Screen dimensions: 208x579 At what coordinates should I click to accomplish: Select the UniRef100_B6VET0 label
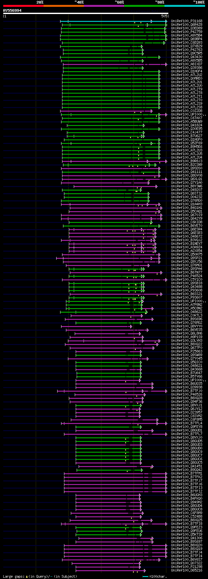(187, 226)
